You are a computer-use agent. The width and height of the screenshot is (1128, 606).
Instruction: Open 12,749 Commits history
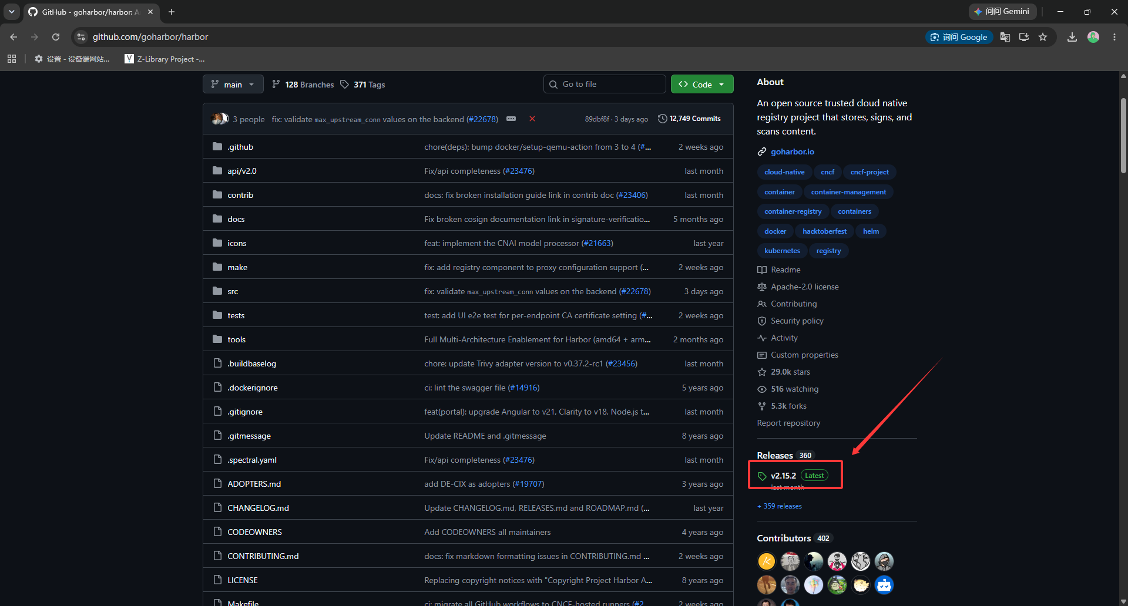click(689, 119)
